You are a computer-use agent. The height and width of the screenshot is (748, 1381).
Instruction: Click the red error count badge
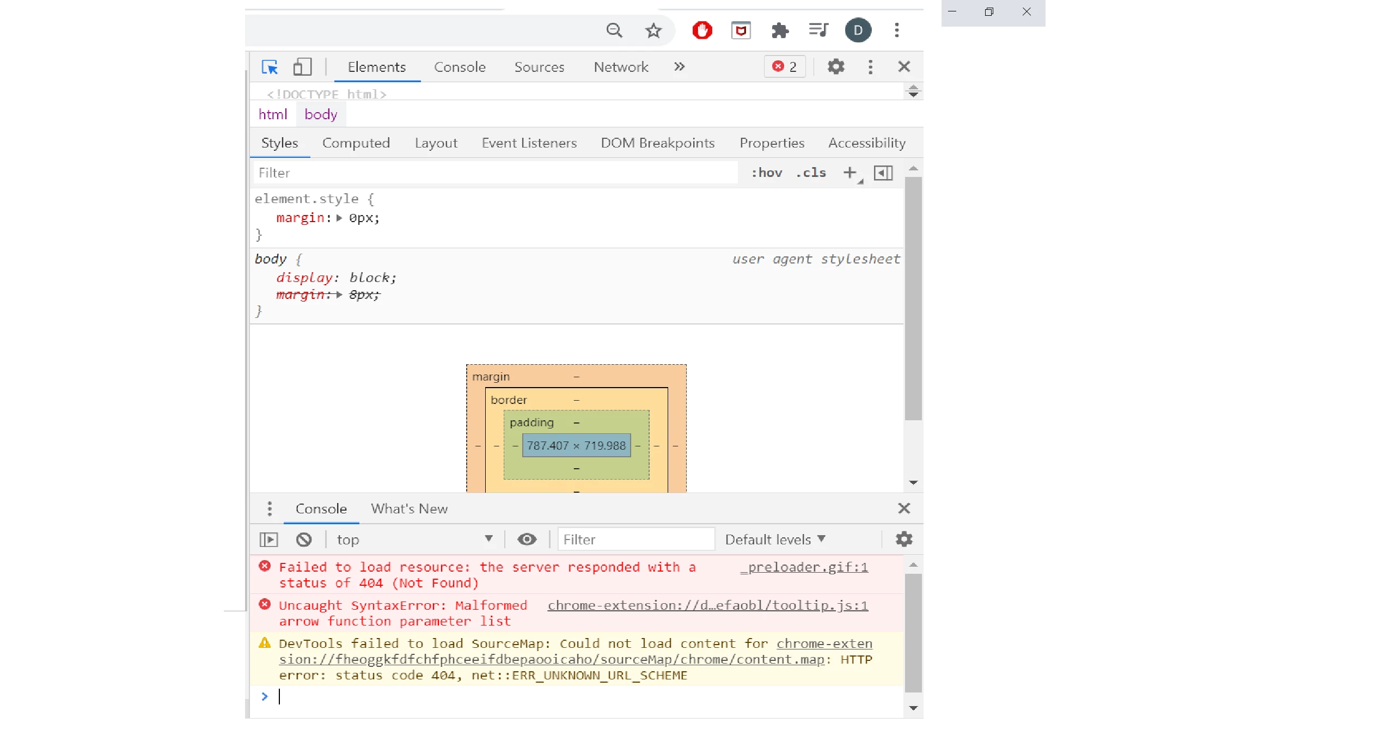point(784,67)
